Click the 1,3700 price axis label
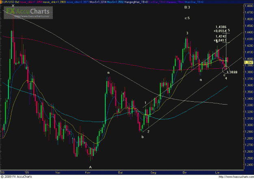254x179 pixels. (x=249, y=79)
